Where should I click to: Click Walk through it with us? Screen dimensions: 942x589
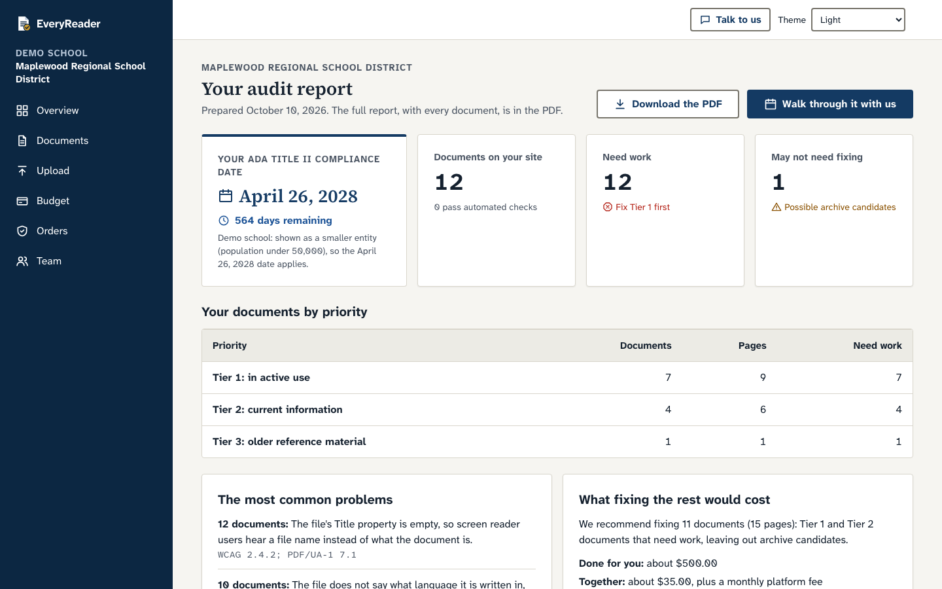(830, 104)
